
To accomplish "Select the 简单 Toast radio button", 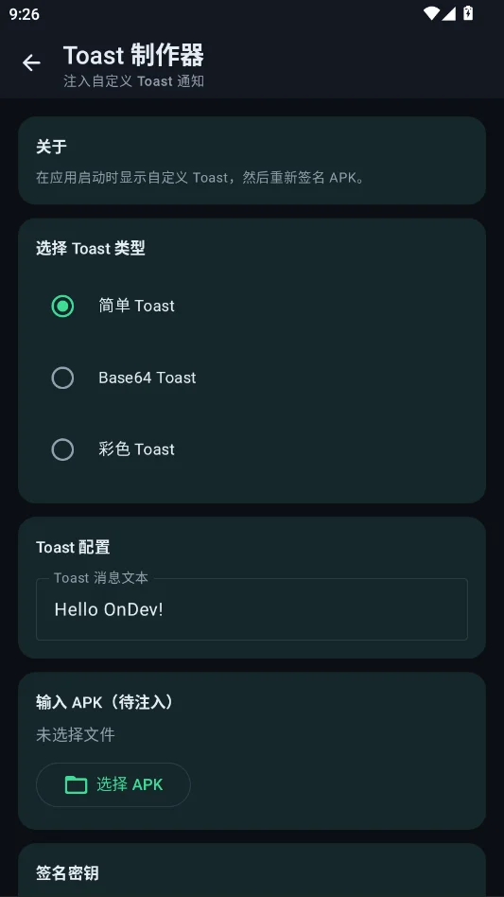I will click(62, 306).
